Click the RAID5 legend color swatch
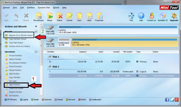Viewport: 181px width, 107px height. point(79,100)
